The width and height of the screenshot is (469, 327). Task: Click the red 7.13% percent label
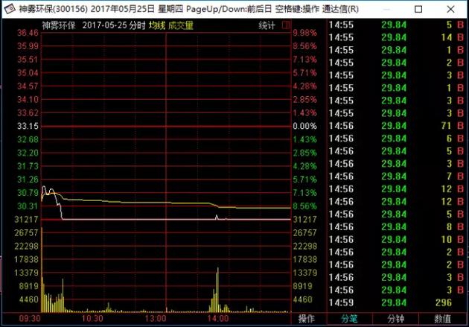tap(304, 60)
